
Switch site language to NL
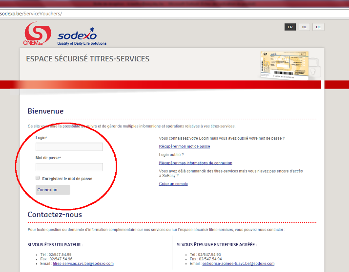coord(304,27)
